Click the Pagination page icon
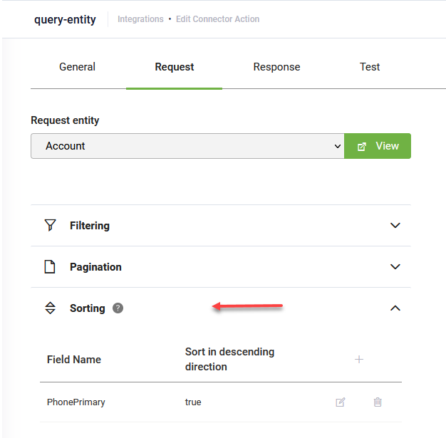This screenshot has height=438, width=446. (50, 267)
